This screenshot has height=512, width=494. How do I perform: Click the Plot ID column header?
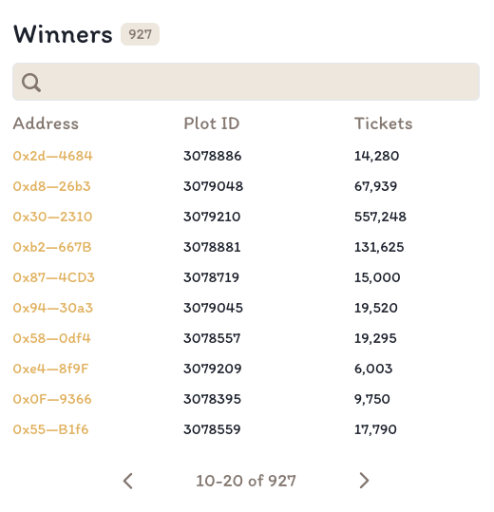(212, 123)
